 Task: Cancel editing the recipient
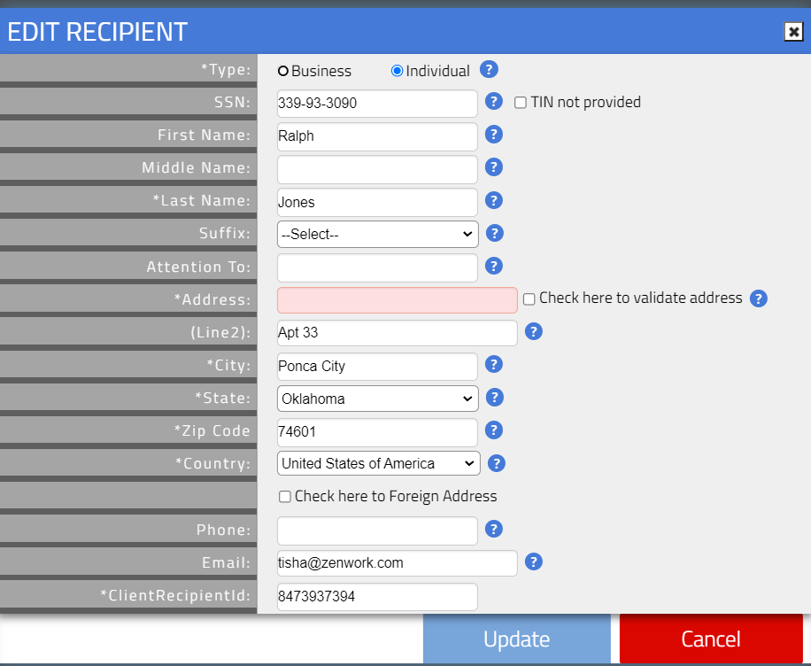click(710, 639)
